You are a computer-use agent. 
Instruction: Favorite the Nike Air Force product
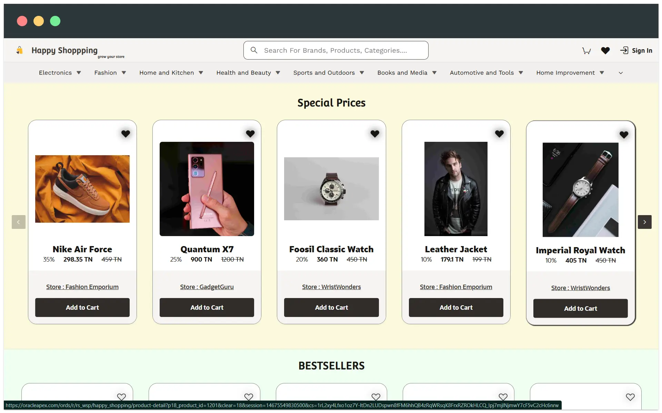click(126, 134)
